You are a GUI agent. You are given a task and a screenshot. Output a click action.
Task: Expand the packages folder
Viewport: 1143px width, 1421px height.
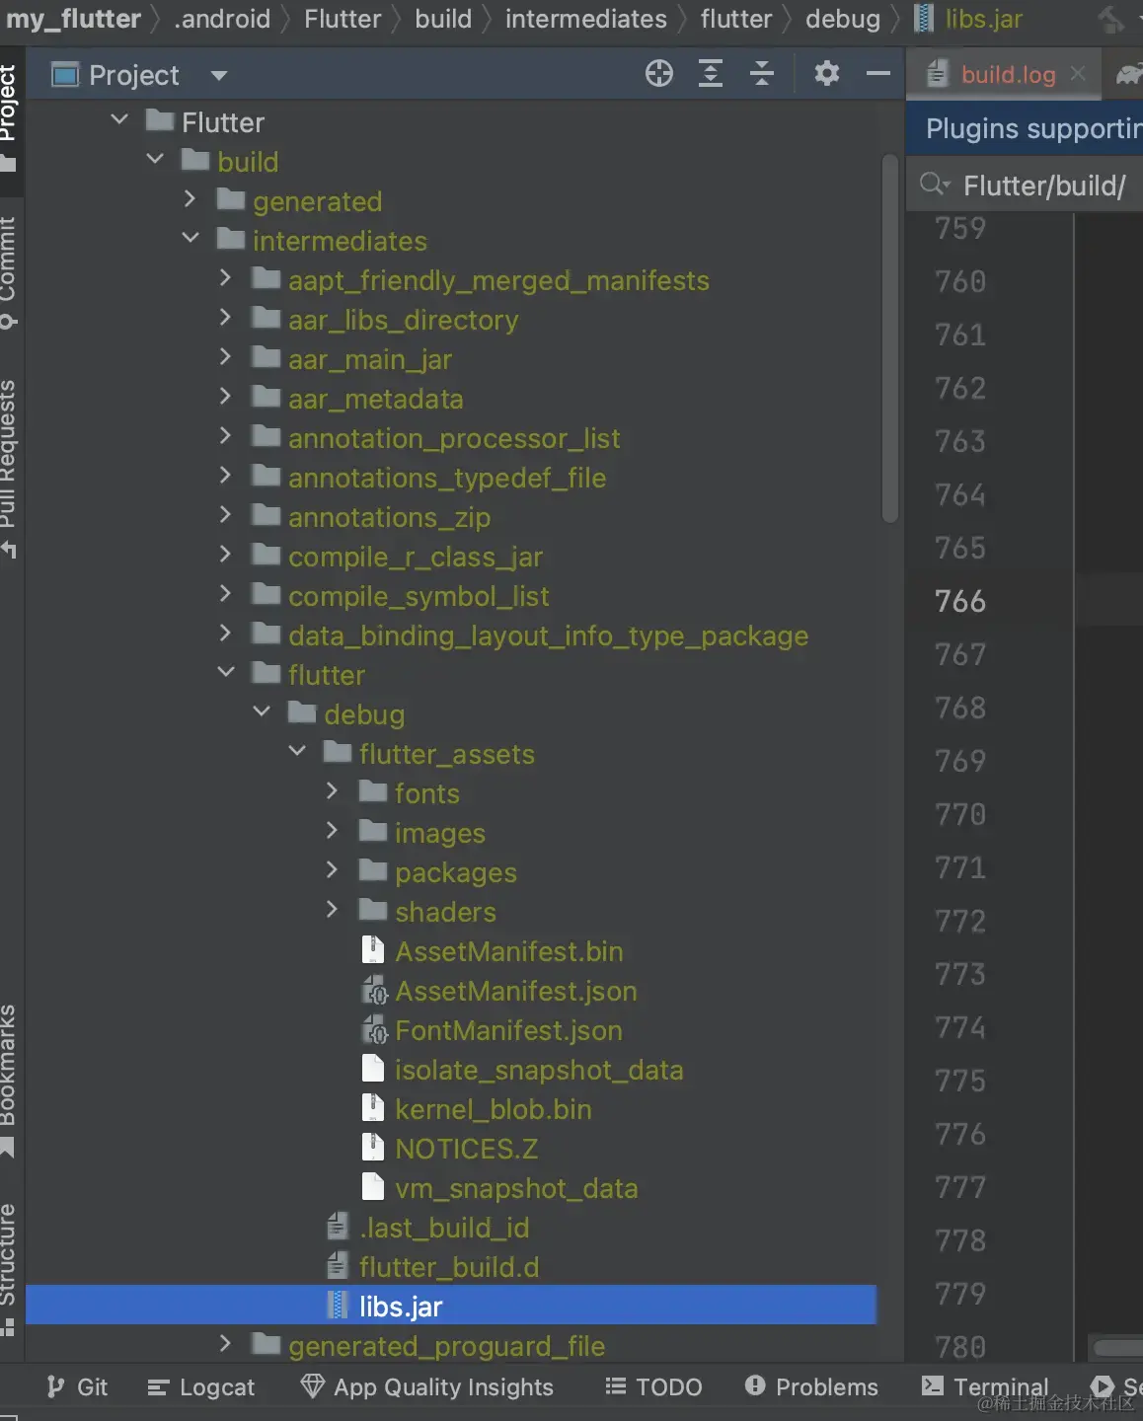(333, 869)
